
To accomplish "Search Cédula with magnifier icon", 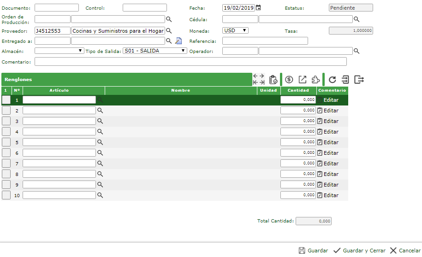I will pyautogui.click(x=357, y=19).
